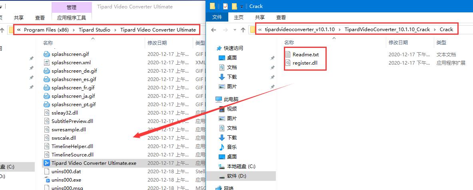This screenshot has height=190, width=473.
Task: Open the 共享 tab in the left window
Action: point(19,18)
